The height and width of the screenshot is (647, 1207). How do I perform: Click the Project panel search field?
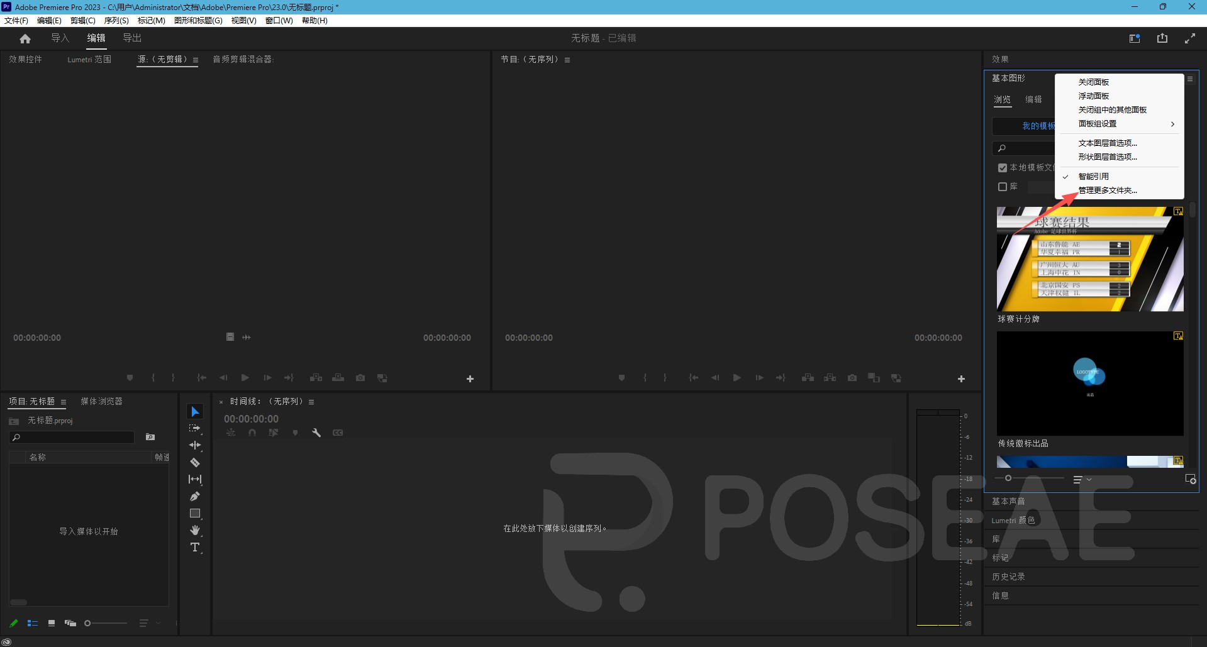[x=72, y=437]
